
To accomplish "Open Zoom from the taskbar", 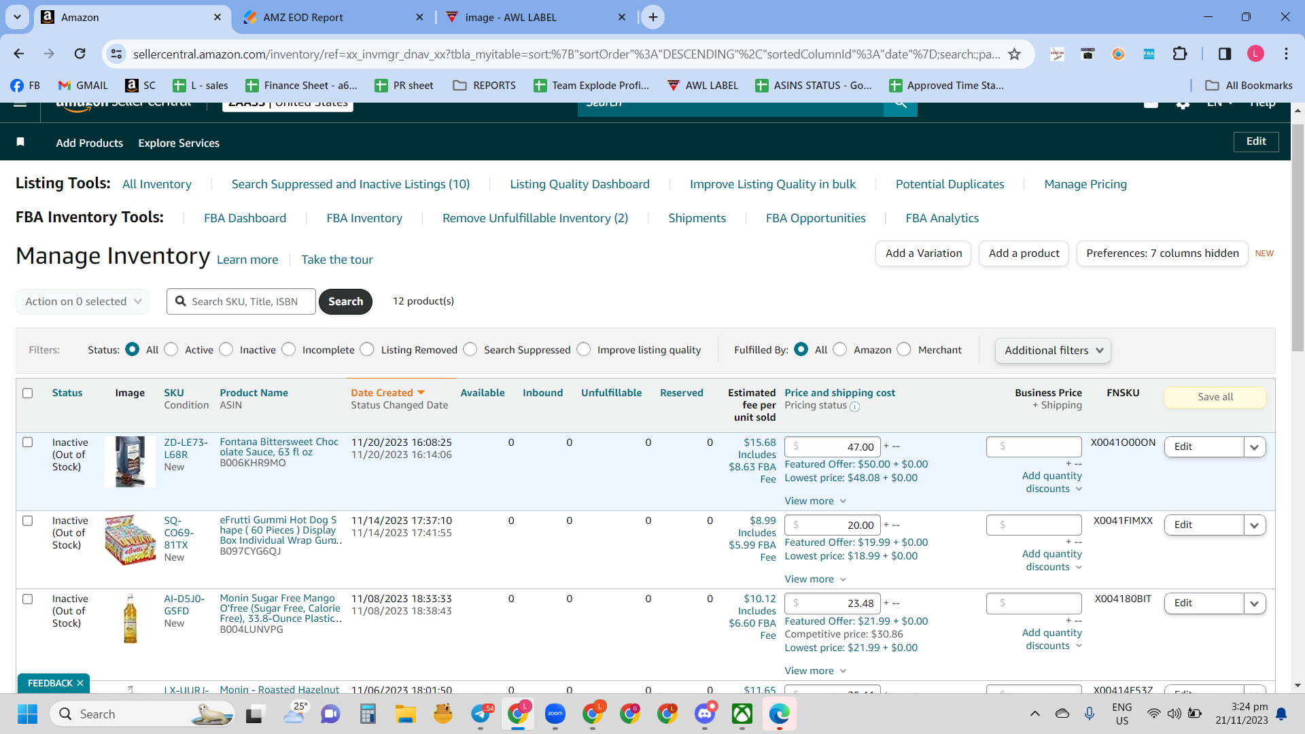I will pyautogui.click(x=555, y=714).
